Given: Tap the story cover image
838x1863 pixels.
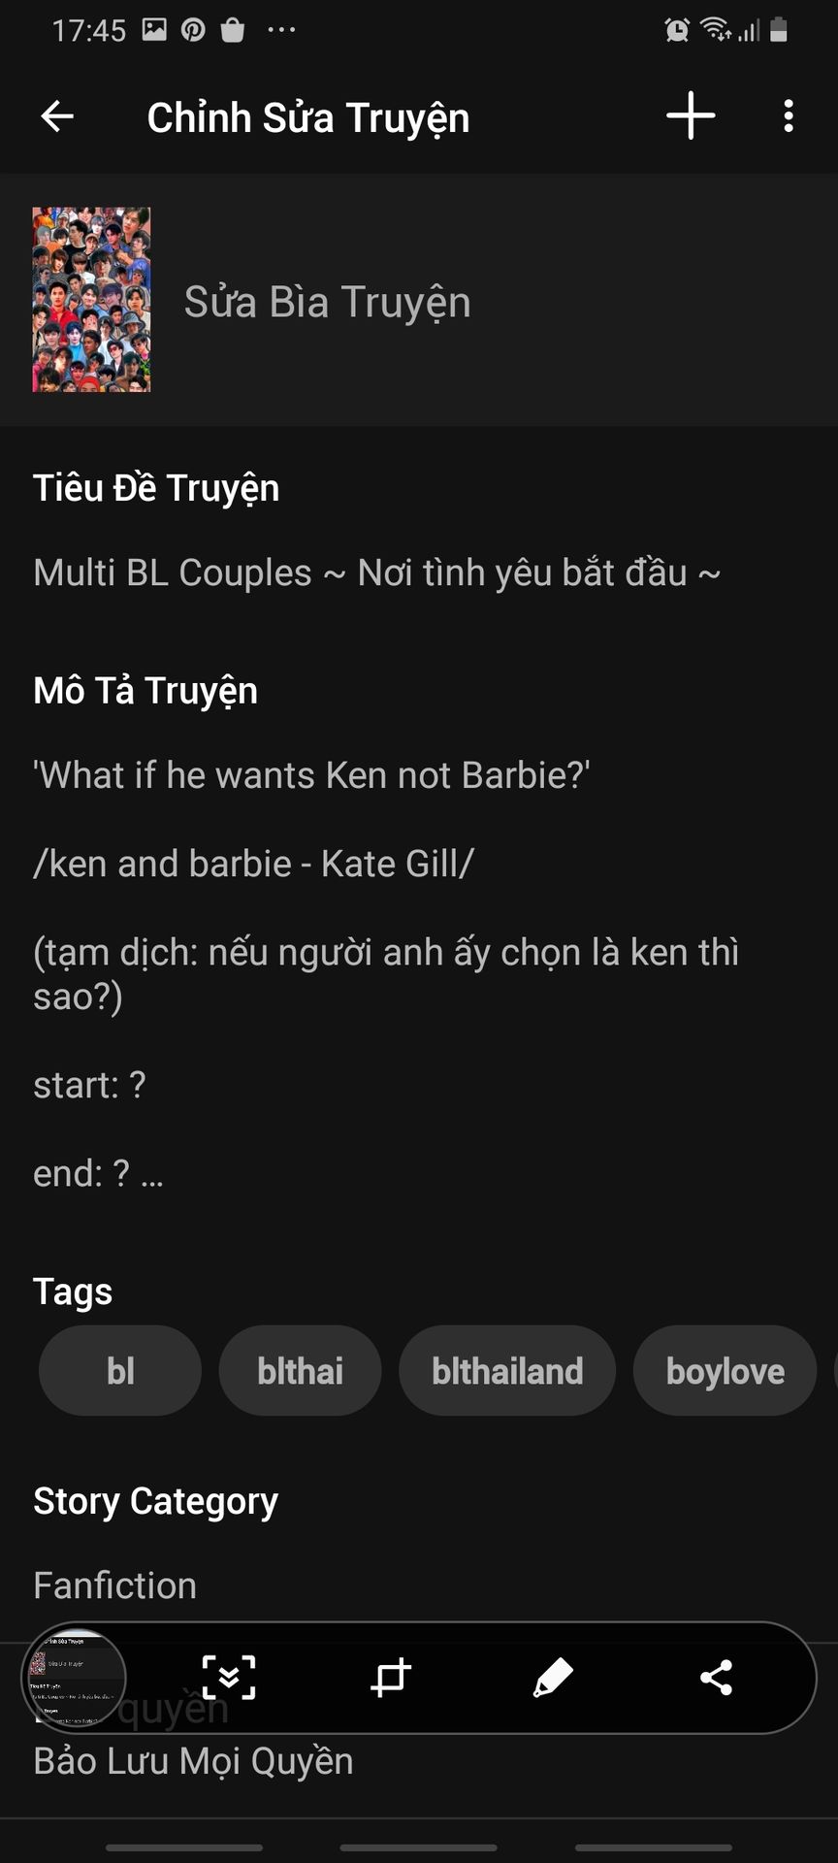Looking at the screenshot, I should click(x=91, y=300).
